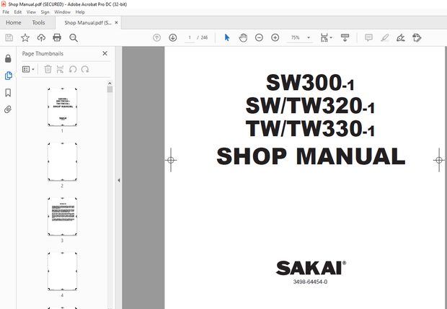Delete selected page trash icon

[48, 69]
